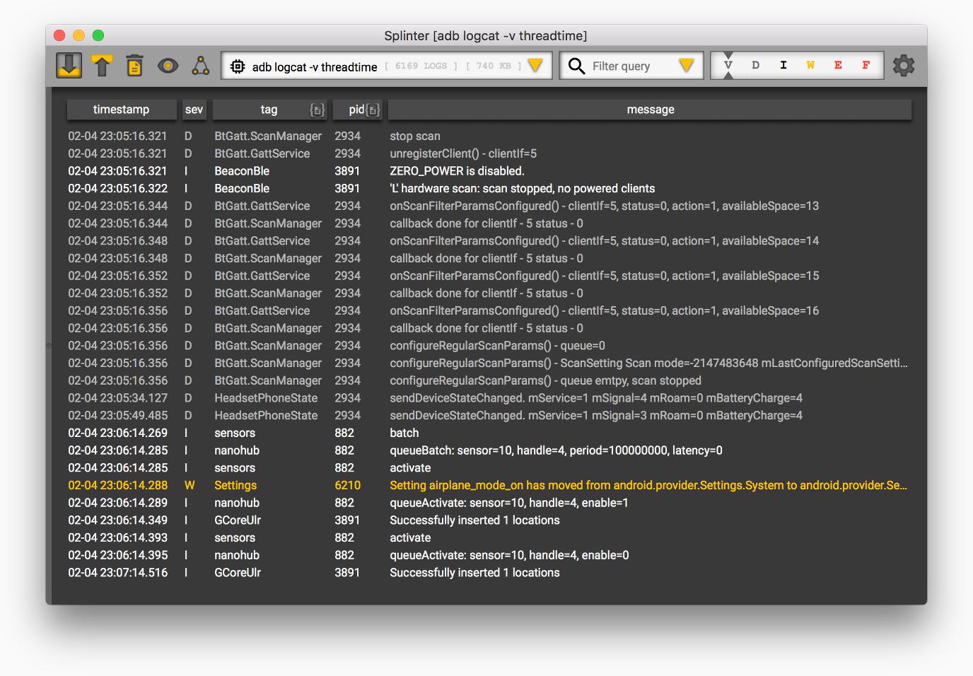The image size is (973, 676).
Task: Click the sev column header
Action: 194,110
